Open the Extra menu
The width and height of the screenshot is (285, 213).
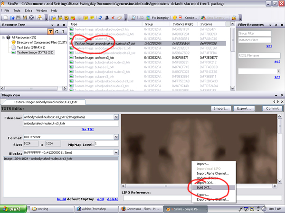click(28, 11)
